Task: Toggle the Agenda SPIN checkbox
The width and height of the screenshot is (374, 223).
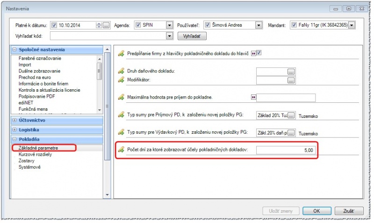Action: pos(138,25)
